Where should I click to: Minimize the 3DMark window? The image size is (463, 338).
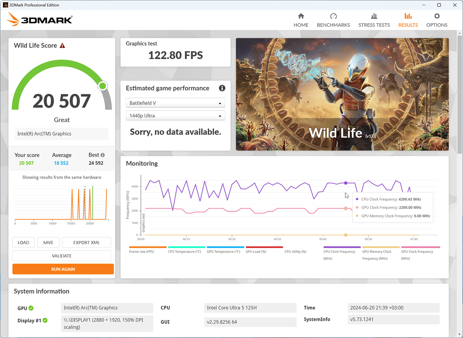click(x=424, y=5)
